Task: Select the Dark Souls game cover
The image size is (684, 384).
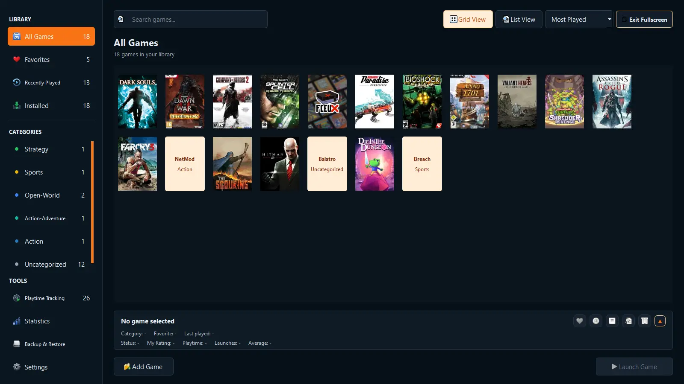Action: [137, 102]
